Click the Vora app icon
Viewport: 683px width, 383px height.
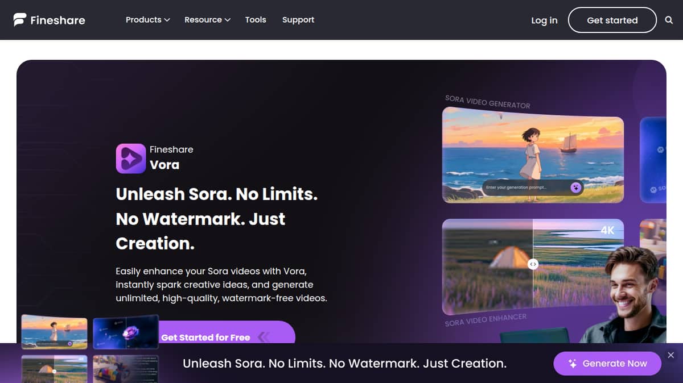click(x=131, y=158)
